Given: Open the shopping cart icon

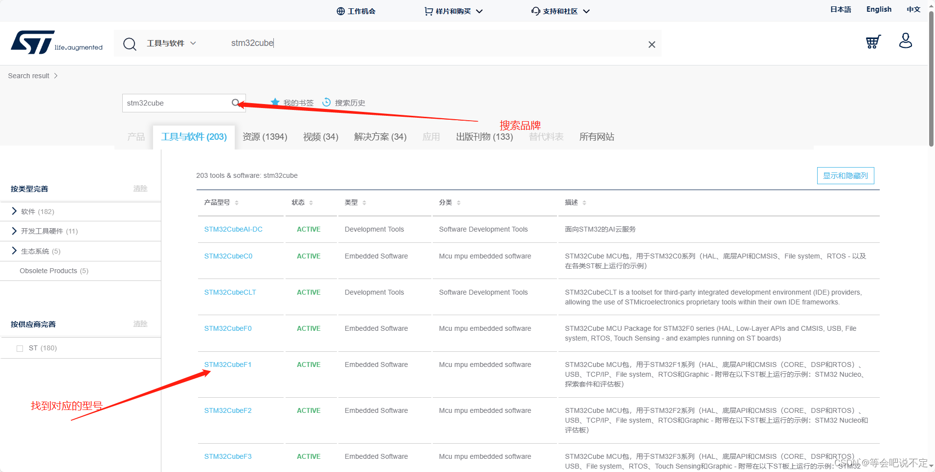Looking at the screenshot, I should coord(873,42).
